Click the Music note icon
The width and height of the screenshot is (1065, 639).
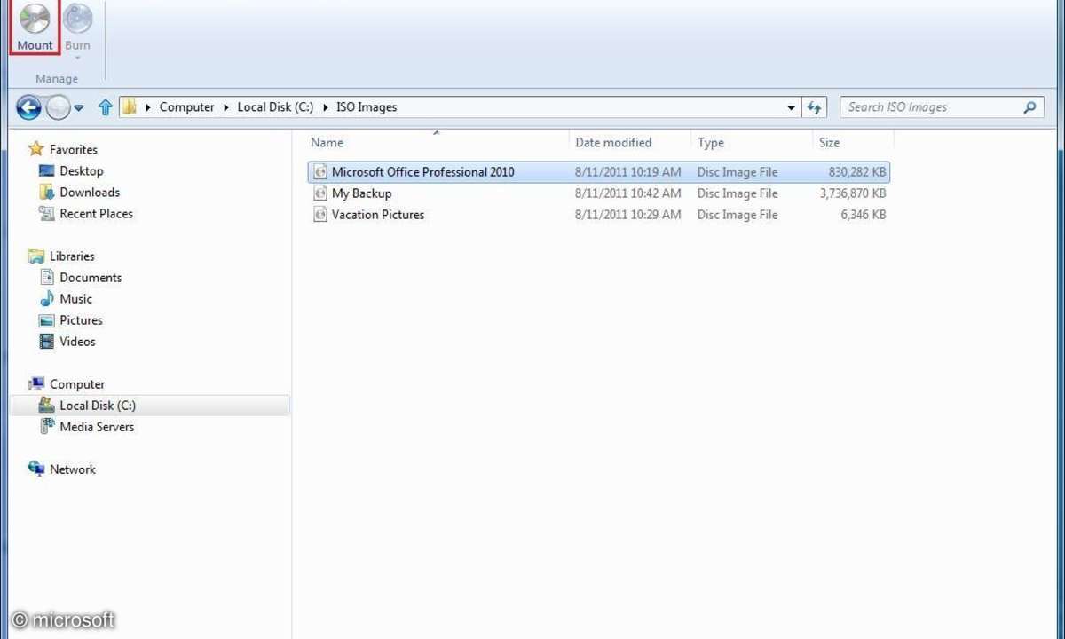coord(47,298)
